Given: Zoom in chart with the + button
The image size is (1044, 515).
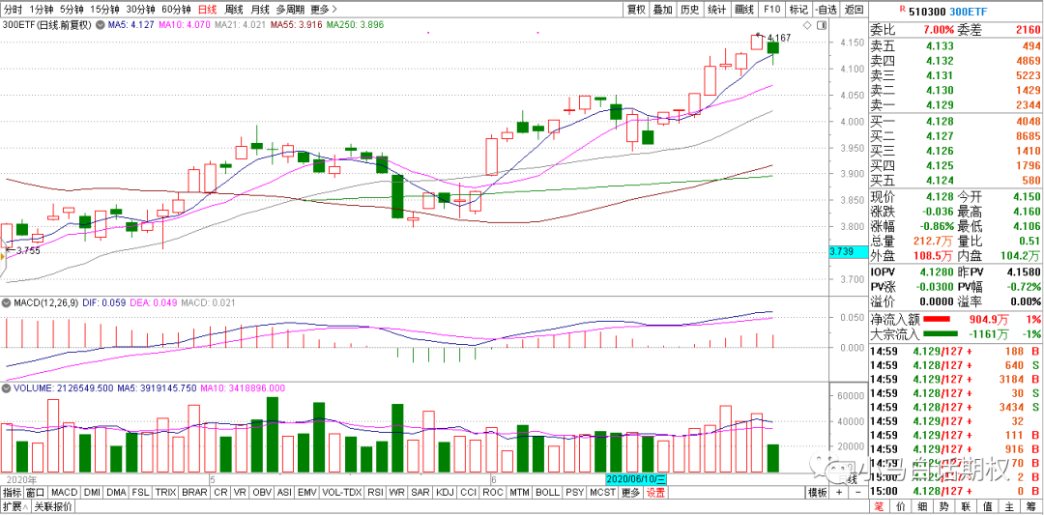Looking at the screenshot, I should coord(839,493).
